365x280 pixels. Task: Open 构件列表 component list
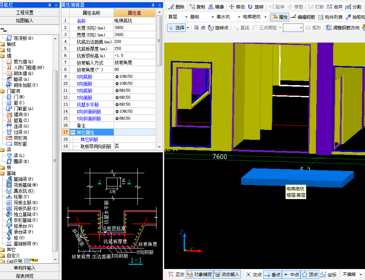pos(330,17)
